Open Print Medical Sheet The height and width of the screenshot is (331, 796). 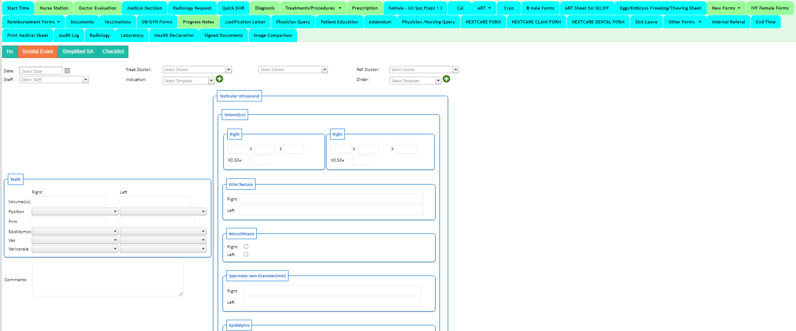click(x=28, y=36)
